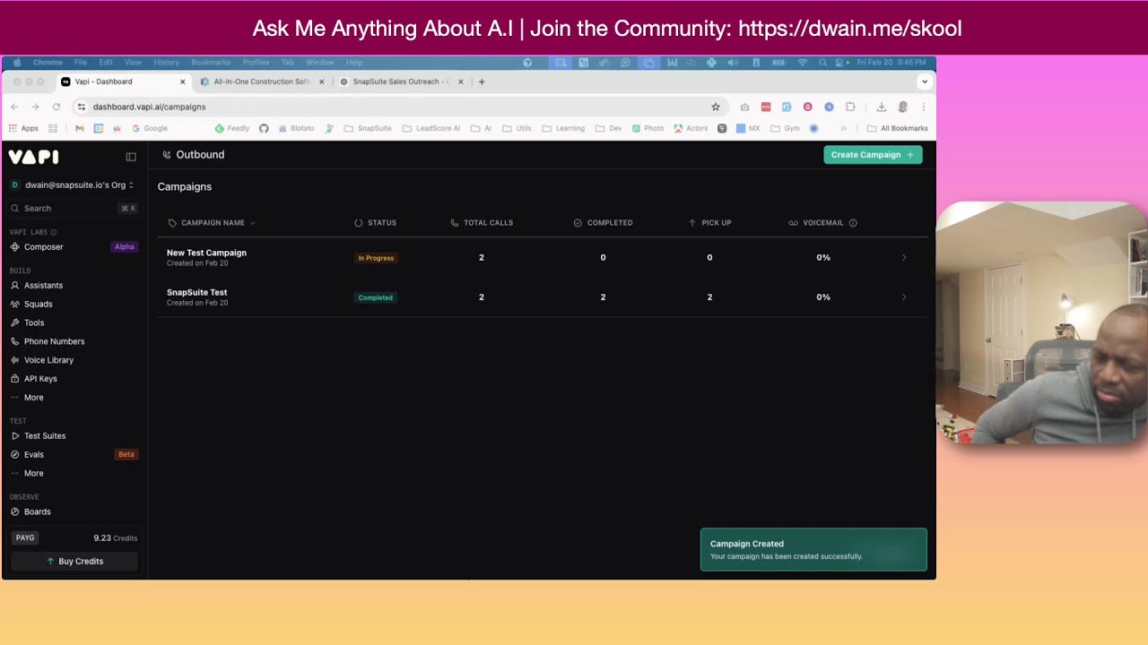Open the Apps bookmarks shortcut
The height and width of the screenshot is (645, 1148).
pyautogui.click(x=23, y=128)
